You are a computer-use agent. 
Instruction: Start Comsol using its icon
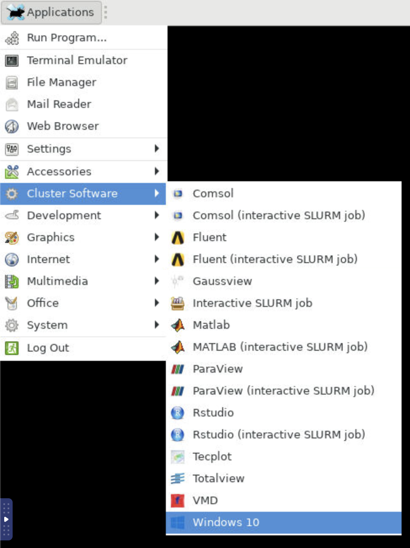178,193
